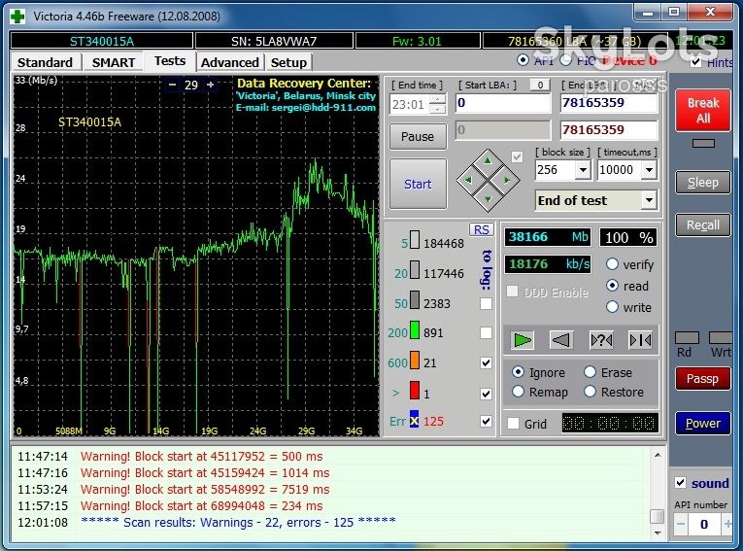
Task: Select the butterfly scan mode icon
Action: coord(640,340)
